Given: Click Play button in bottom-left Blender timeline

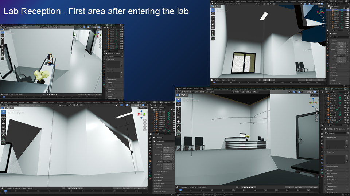Looking at the screenshot, I should click(x=76, y=188).
